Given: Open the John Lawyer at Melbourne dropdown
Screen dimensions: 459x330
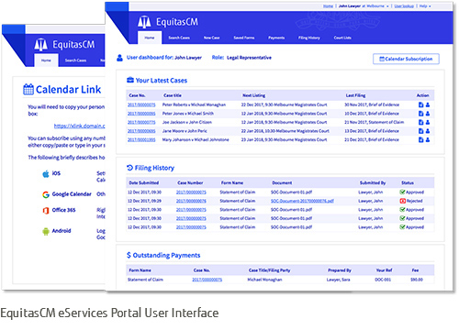Looking at the screenshot, I should point(364,5).
